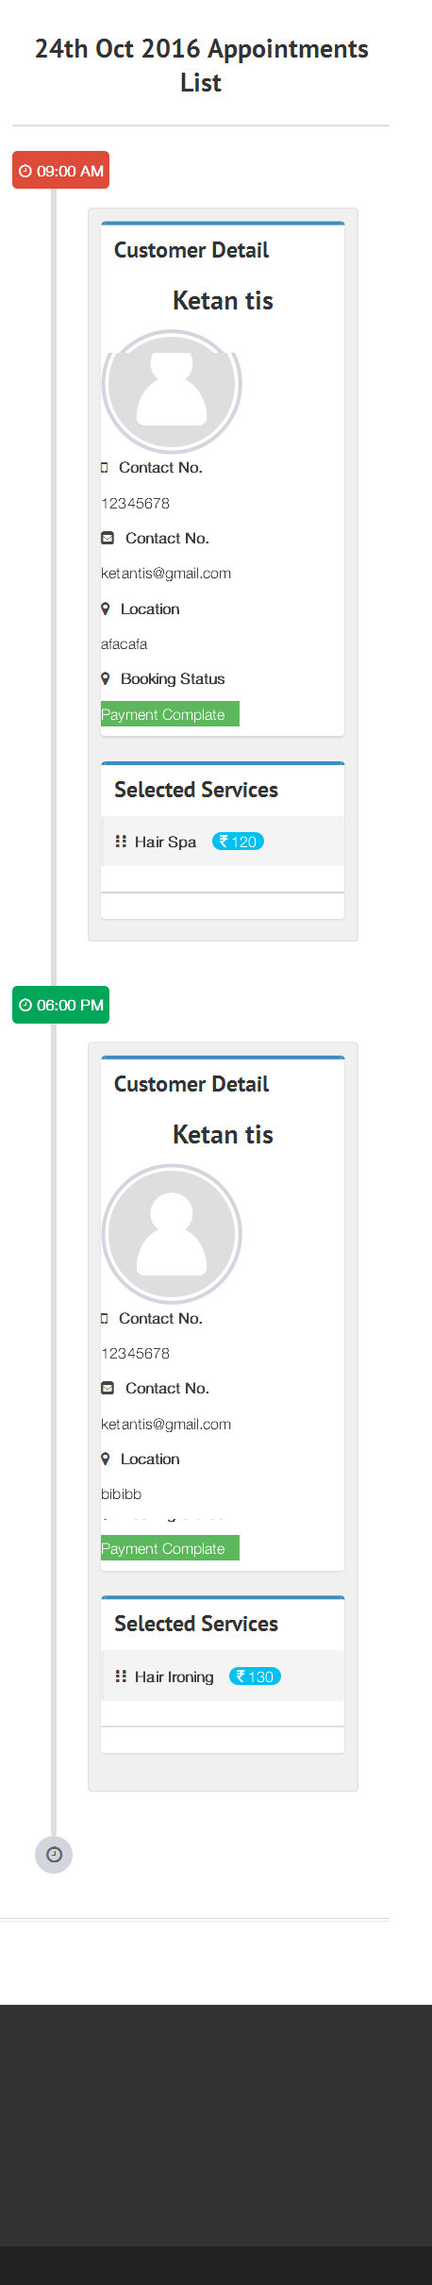
Task: Click the 06:00 PM timeline marker
Action: (x=60, y=1005)
